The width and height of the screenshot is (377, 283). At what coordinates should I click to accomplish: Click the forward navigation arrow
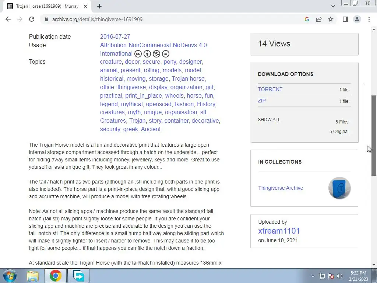pos(20,19)
